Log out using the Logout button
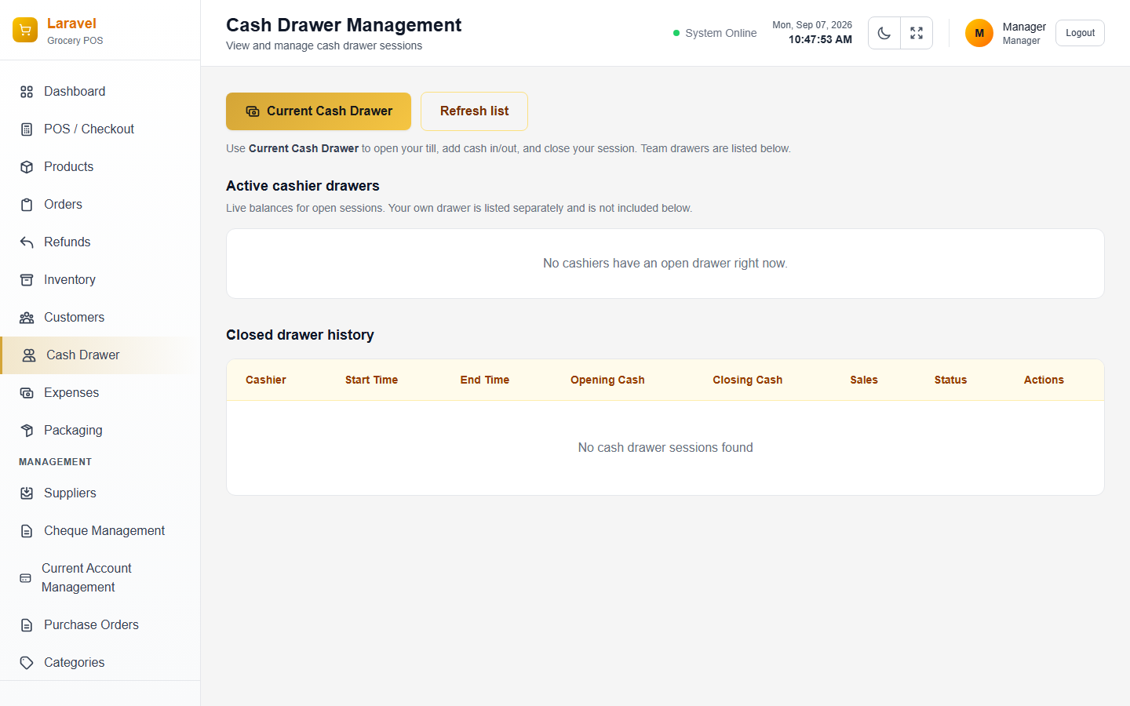Screen dimensions: 1130x706 click(x=1080, y=33)
